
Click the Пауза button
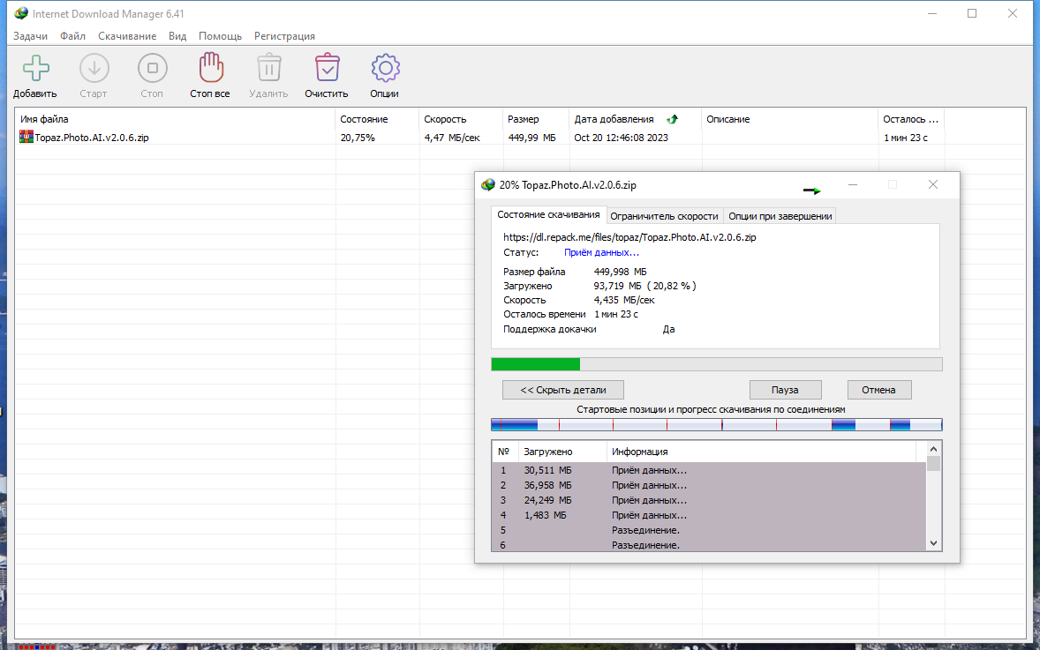[x=786, y=390]
